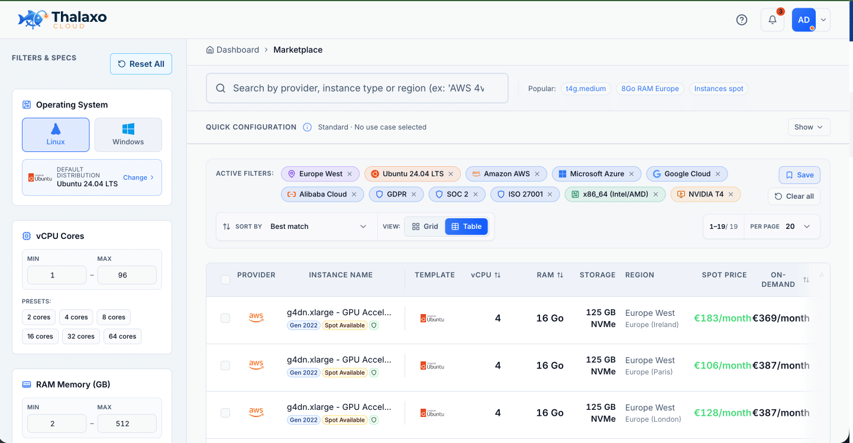Remove the Amazon AWS filter chip
The image size is (853, 443).
coord(537,174)
